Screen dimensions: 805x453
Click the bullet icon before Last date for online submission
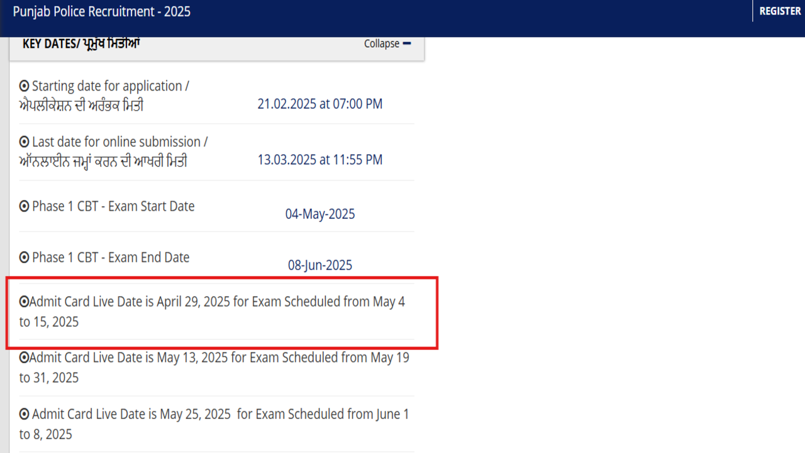pyautogui.click(x=25, y=142)
